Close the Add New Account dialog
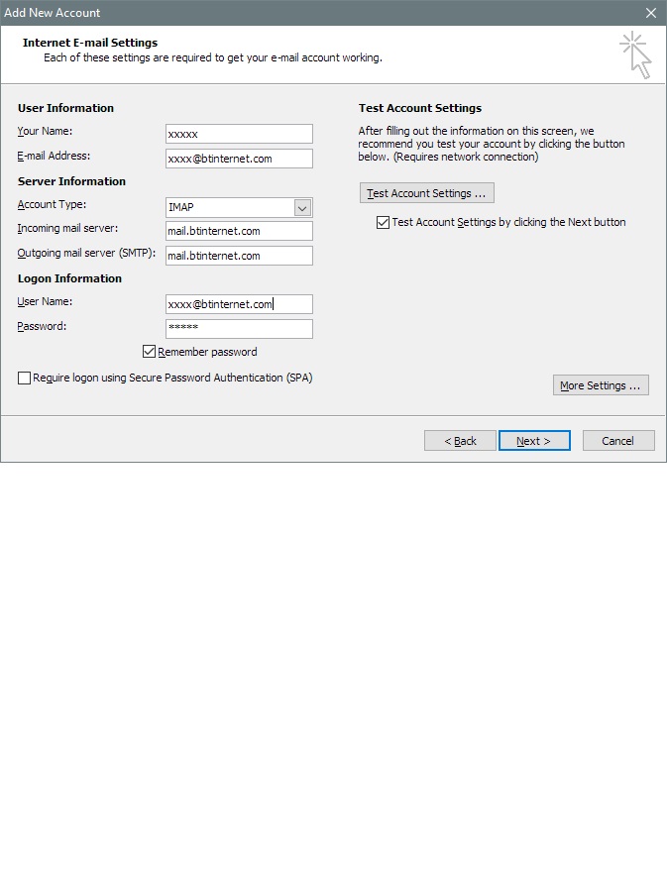Screen dimensions: 667x869 (650, 13)
